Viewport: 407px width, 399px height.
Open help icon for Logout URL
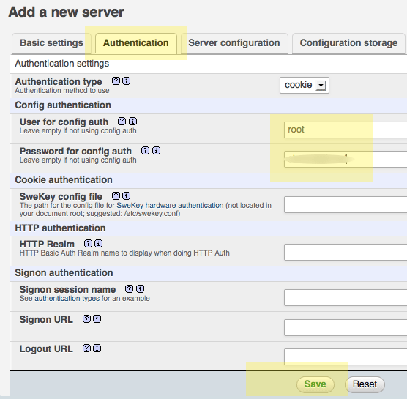86,348
